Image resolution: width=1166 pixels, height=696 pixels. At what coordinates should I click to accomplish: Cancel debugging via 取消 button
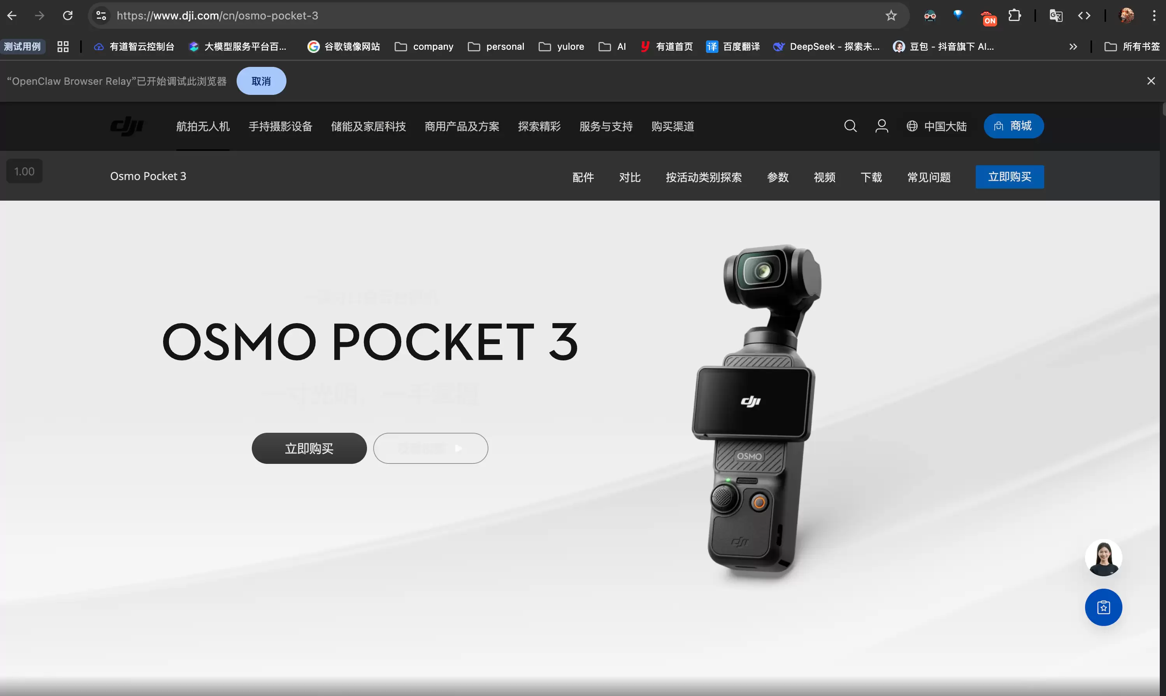261,81
